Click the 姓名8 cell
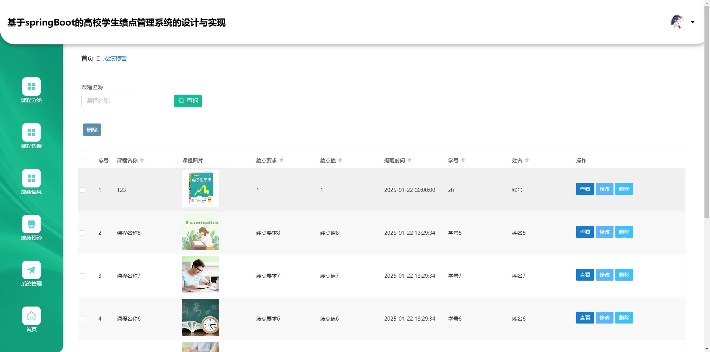Viewport: 710px width, 352px height. tap(519, 233)
